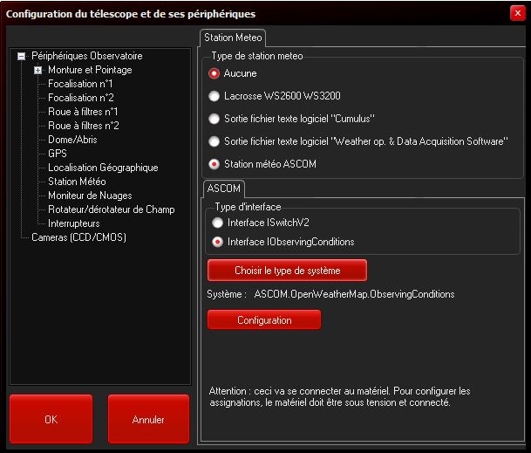Open Cameras (CCD/CMOS) tree entry
This screenshot has height=453, width=531.
(78, 237)
